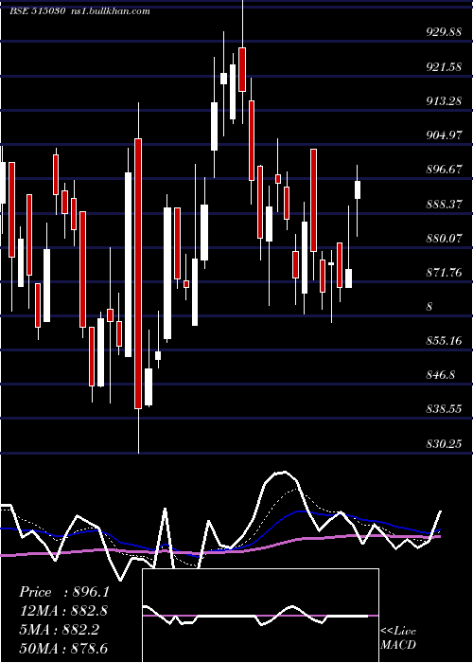Viewport: 473px width, 663px height.
Task: Select the 880.07 price axis label
Action: [x=444, y=239]
